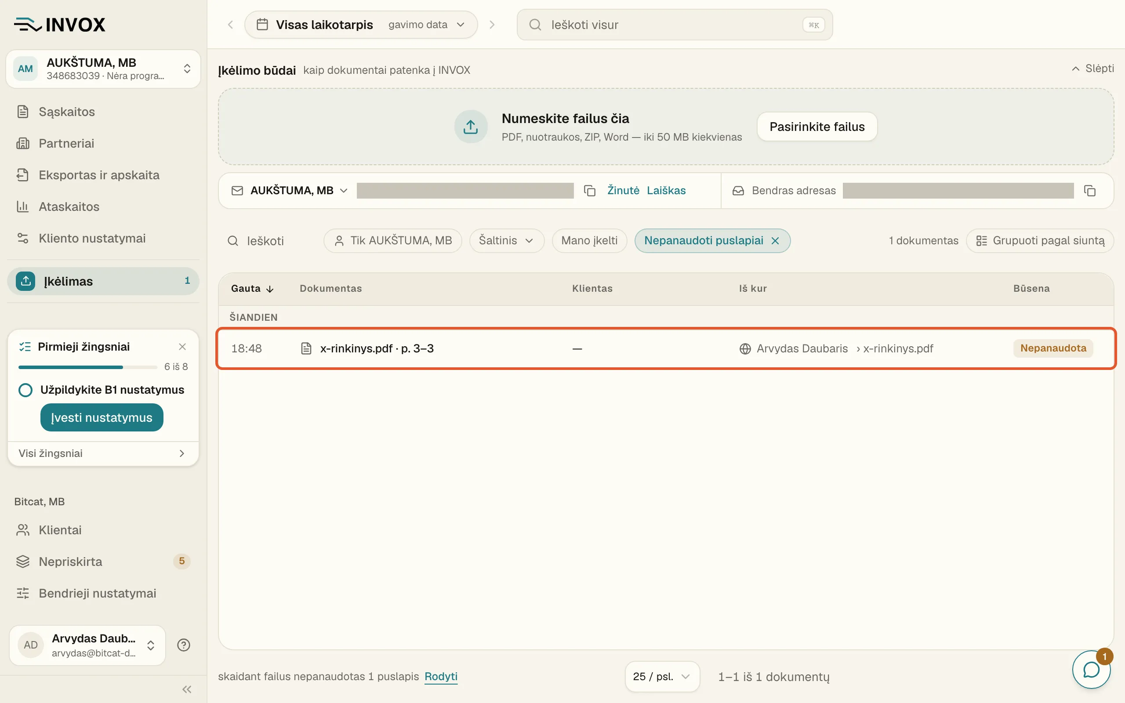Copy the Bendras adresas address
The width and height of the screenshot is (1125, 703).
click(x=1090, y=191)
